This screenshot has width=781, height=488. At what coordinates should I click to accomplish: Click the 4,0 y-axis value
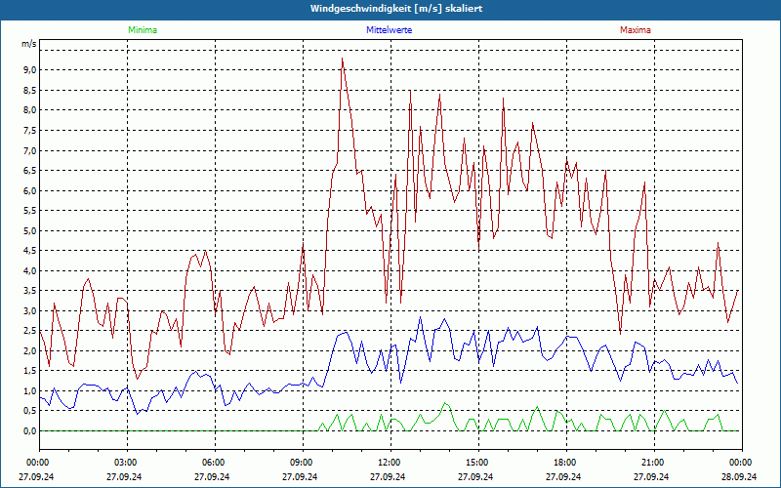click(30, 271)
